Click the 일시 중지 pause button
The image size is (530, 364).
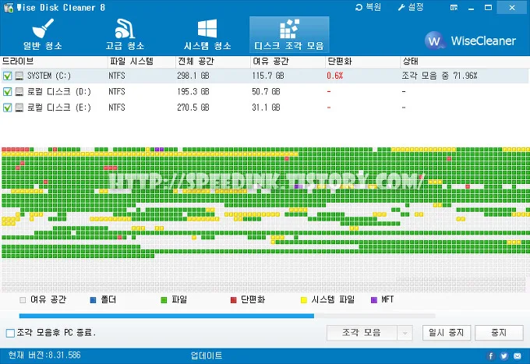(x=446, y=333)
